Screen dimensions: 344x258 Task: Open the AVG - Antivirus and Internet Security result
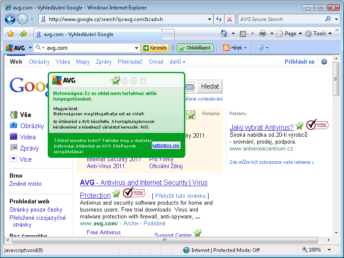(x=144, y=182)
